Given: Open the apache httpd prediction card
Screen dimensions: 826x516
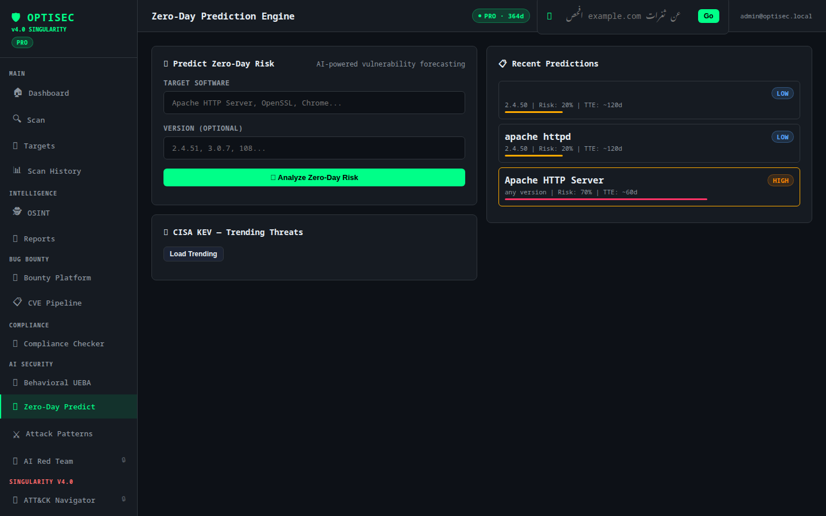Looking at the screenshot, I should pos(649,143).
